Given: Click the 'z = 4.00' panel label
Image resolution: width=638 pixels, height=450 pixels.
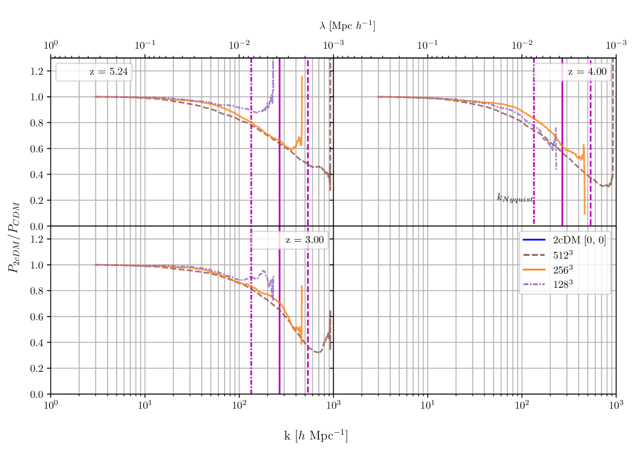Looking at the screenshot, I should (587, 72).
